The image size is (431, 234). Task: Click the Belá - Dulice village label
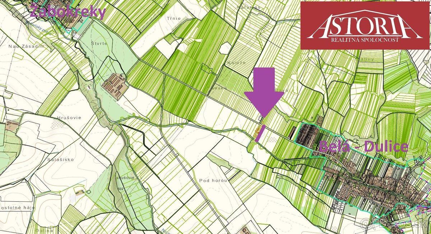(363, 146)
